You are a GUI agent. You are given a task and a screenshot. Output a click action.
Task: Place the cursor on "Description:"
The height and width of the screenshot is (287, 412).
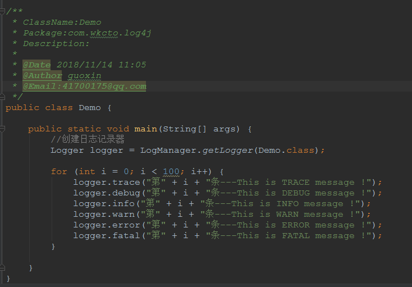(x=56, y=44)
